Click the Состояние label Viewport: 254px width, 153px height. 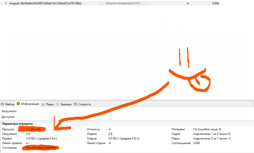coord(10,148)
